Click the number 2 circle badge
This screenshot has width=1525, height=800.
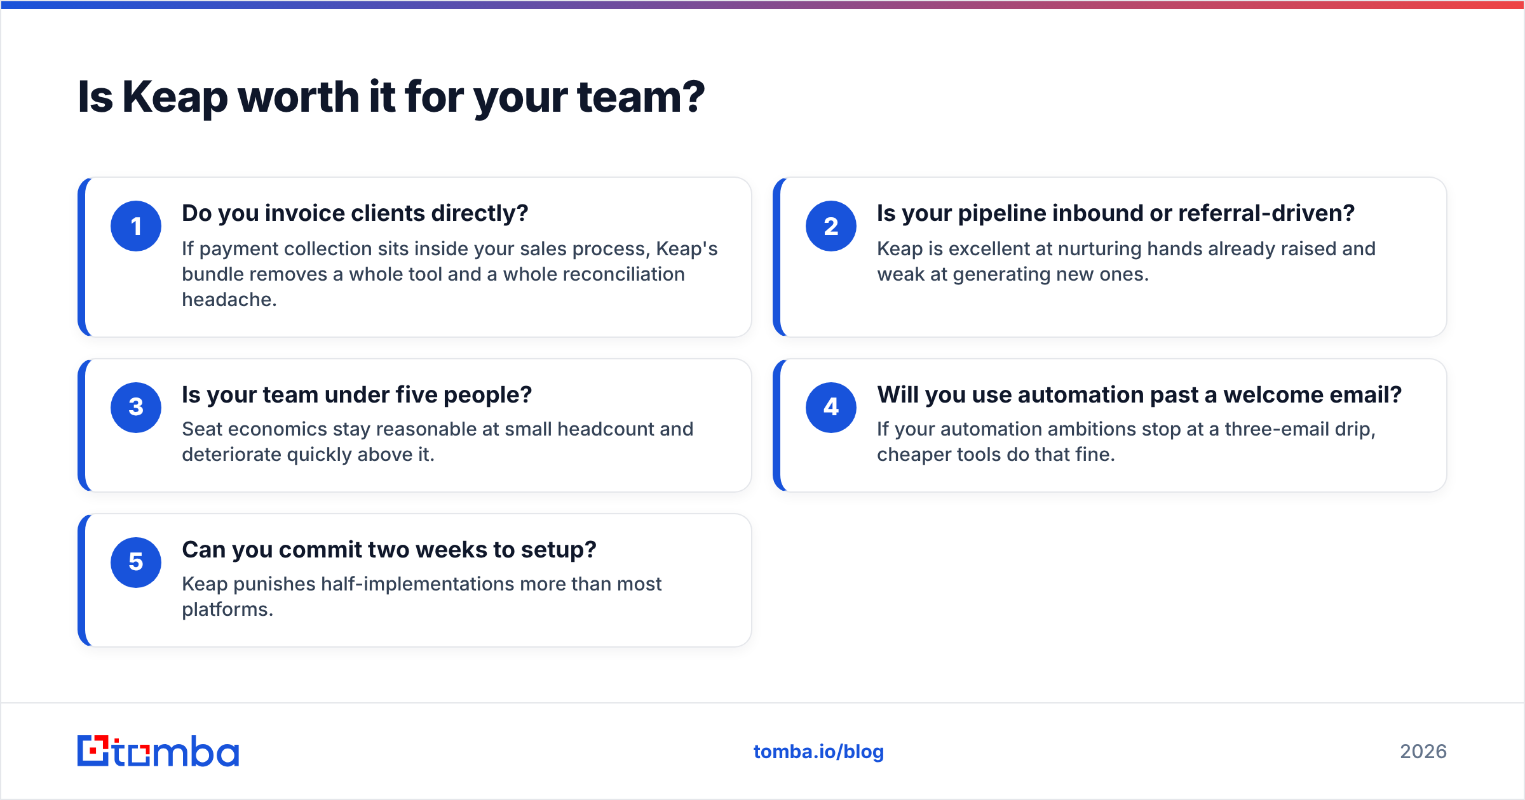pyautogui.click(x=831, y=226)
